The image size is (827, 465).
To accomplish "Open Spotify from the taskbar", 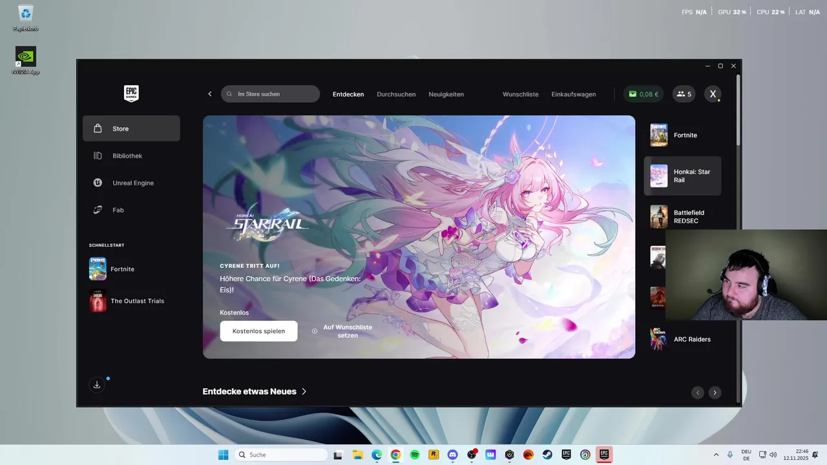I will tap(415, 455).
